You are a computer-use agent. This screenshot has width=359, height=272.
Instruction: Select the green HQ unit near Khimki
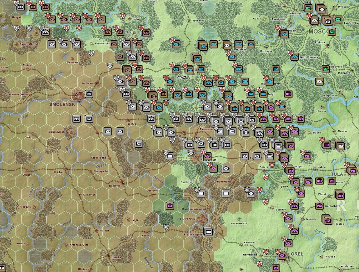coord(308,8)
